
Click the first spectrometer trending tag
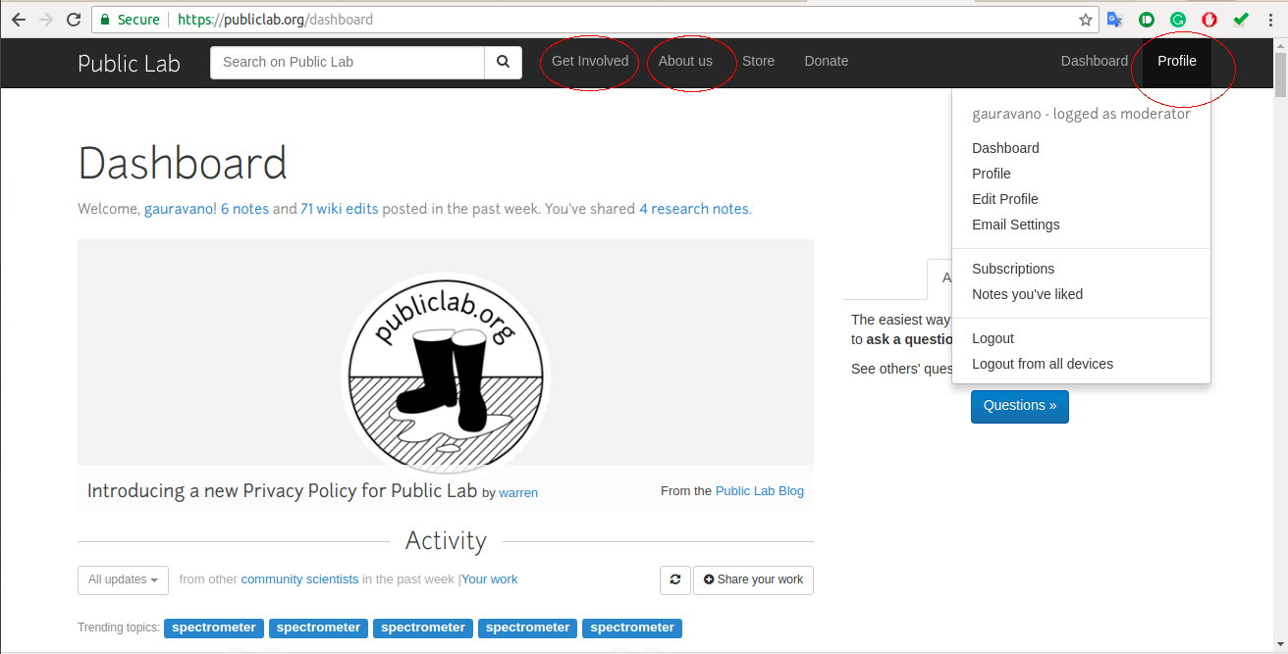[213, 628]
